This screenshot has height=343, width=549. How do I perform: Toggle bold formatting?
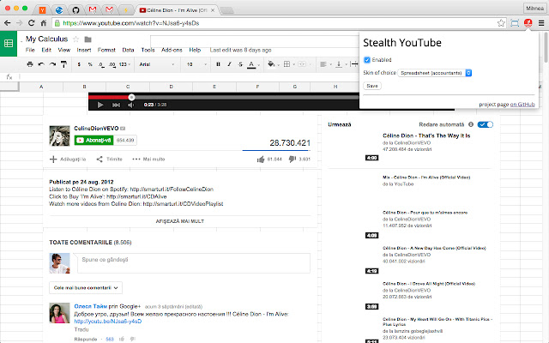pyautogui.click(x=218, y=64)
